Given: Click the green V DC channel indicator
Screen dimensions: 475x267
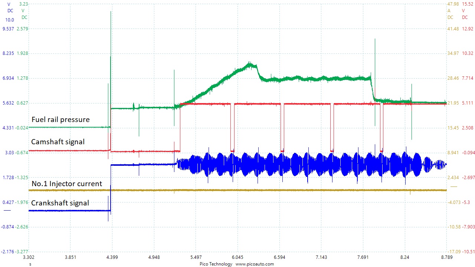Looking at the screenshot, I should pyautogui.click(x=23, y=14).
